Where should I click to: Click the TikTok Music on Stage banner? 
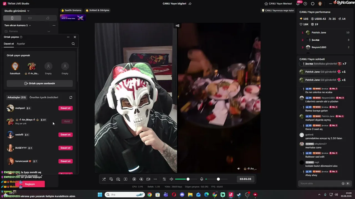73,18
